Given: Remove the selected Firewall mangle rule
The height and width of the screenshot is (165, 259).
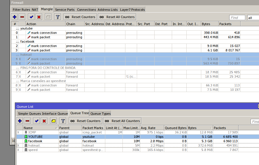Looking at the screenshot, I should tap(22, 17).
